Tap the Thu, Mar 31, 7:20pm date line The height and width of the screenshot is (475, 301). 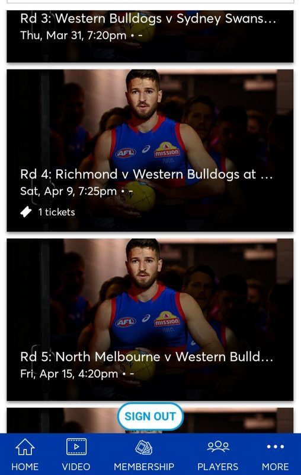(81, 36)
